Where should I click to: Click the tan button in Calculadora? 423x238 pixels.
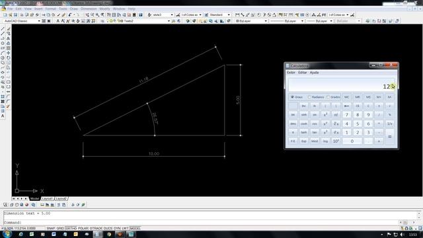point(315,132)
